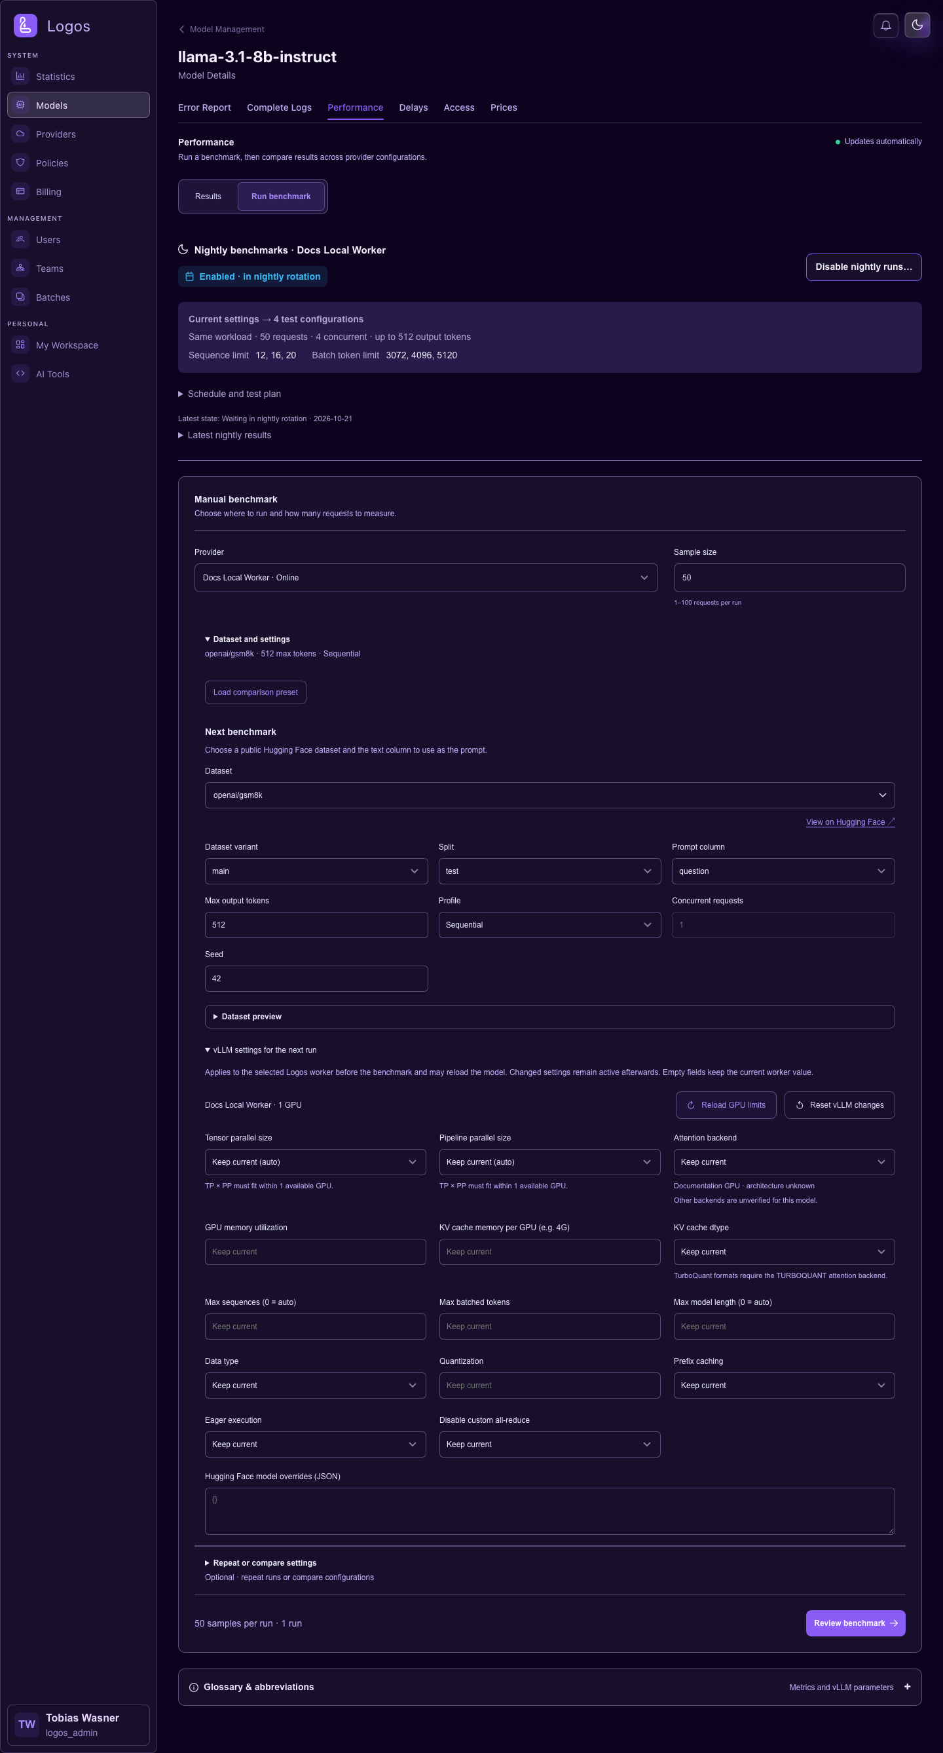The image size is (943, 1753).
Task: Collapse vLLM settings for the next run
Action: click(261, 1050)
